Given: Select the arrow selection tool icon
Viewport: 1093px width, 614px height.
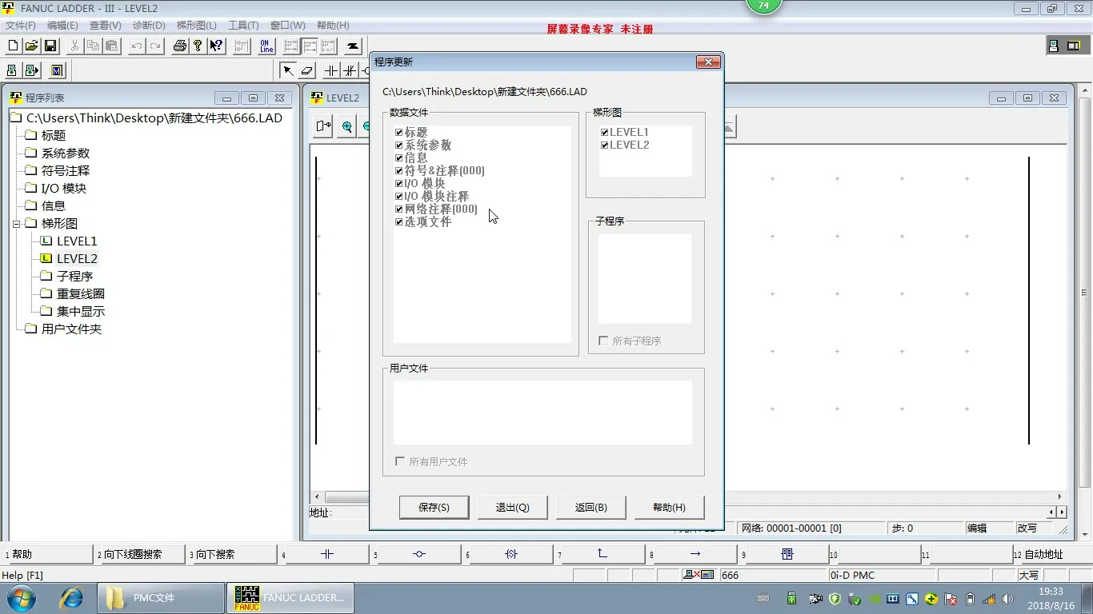Looking at the screenshot, I should click(x=287, y=70).
